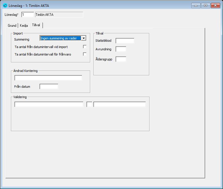Click the Timlön AKTA name field
The height and width of the screenshot is (189, 223).
pos(59,15)
